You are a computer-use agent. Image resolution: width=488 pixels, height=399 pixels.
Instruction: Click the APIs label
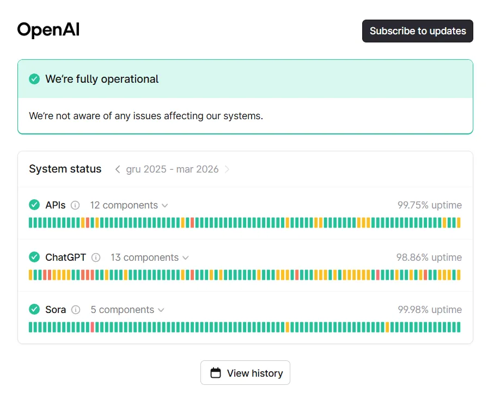[x=56, y=205]
